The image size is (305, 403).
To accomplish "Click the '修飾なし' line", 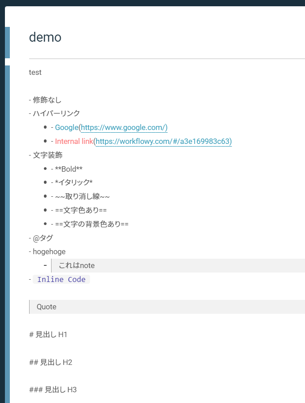I will point(45,100).
